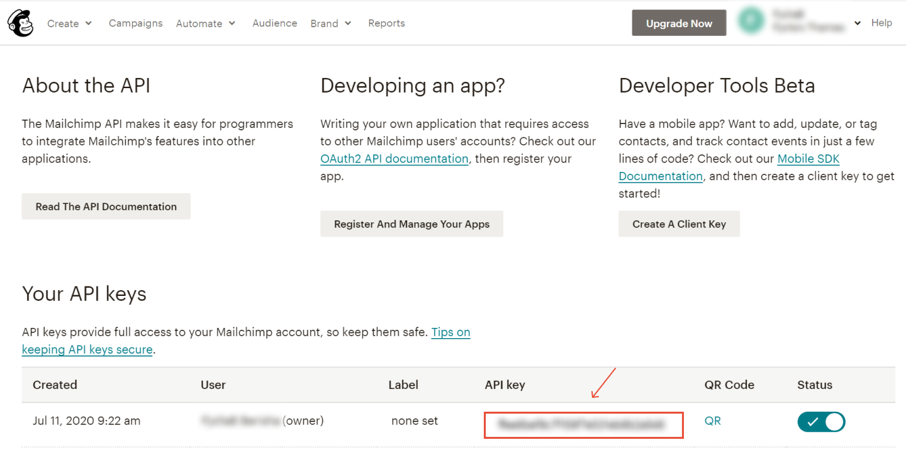Click the 'Developing an app?' heading
Screen dimensions: 906x464
coord(413,86)
